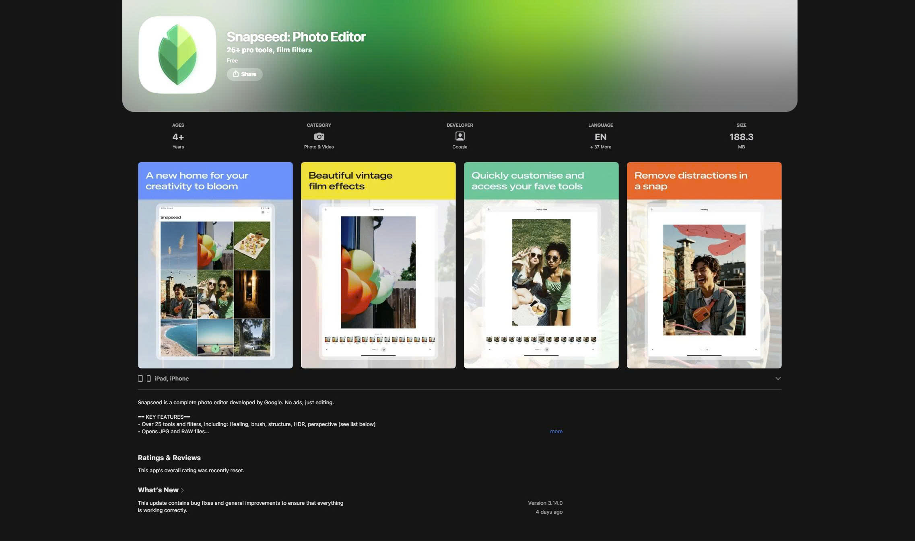Open the 'Quickly customise' screenshot
The height and width of the screenshot is (541, 915).
tap(541, 265)
